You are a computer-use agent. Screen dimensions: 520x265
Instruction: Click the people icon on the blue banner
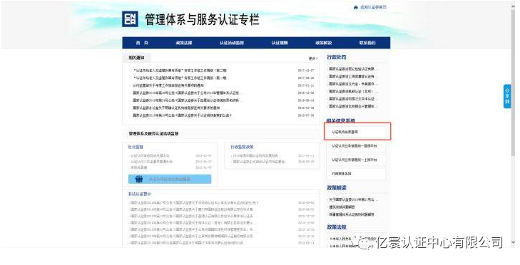click(139, 180)
